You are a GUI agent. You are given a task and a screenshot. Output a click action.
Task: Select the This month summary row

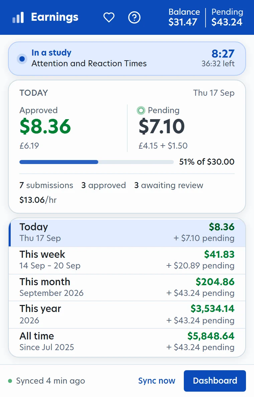127,288
